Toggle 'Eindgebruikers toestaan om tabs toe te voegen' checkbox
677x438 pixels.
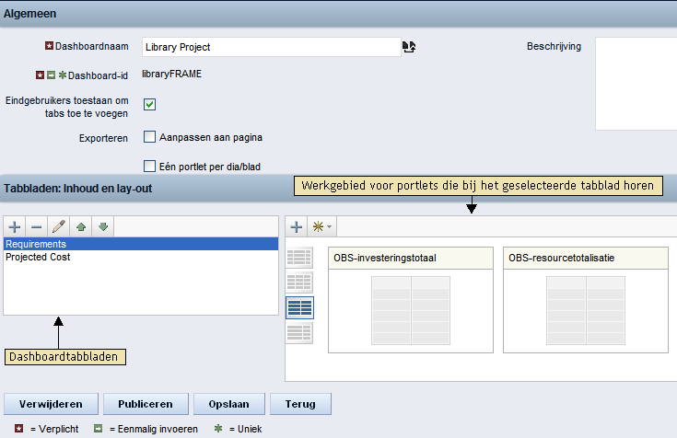pyautogui.click(x=149, y=104)
